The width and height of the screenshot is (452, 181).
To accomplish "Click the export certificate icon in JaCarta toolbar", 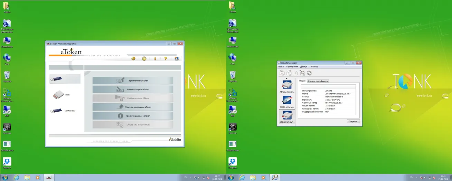I will tap(289, 73).
